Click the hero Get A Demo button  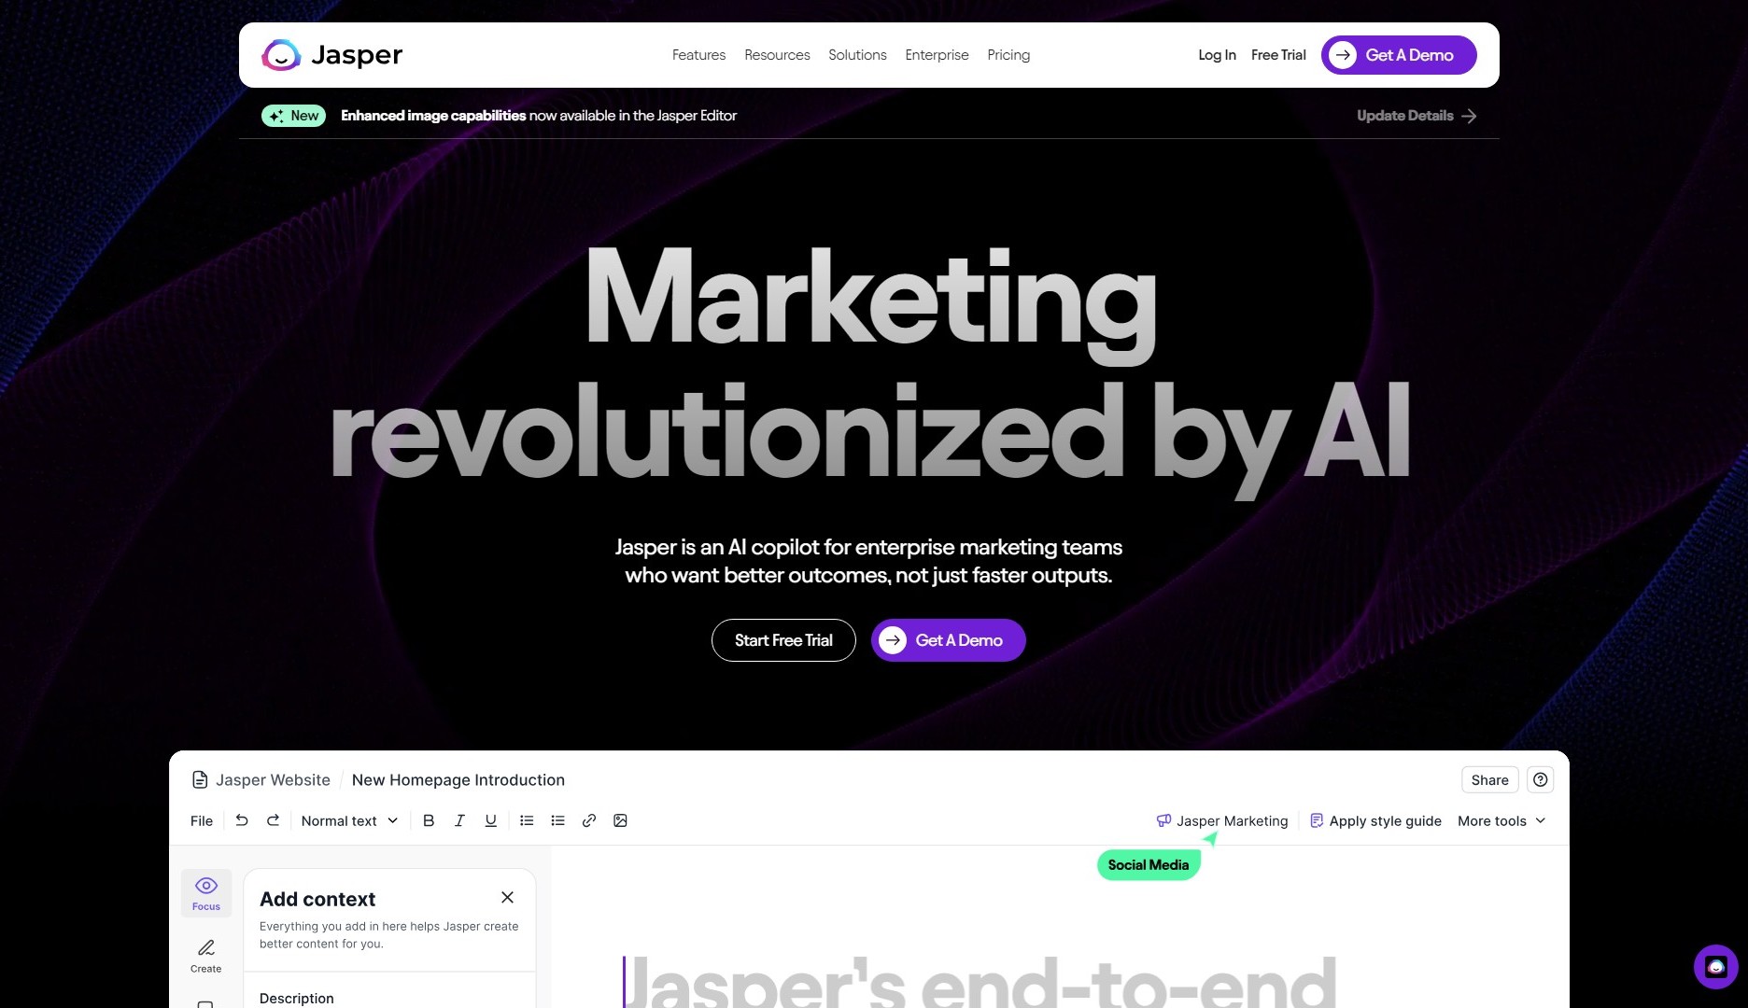coord(949,640)
